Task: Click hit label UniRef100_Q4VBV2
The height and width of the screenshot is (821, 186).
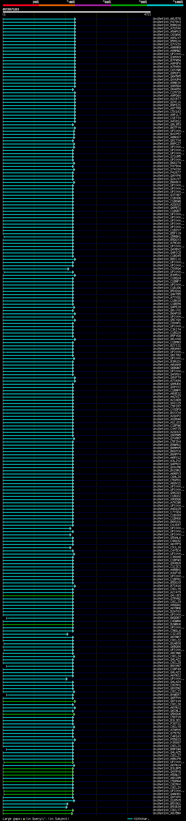Action: 167,249
